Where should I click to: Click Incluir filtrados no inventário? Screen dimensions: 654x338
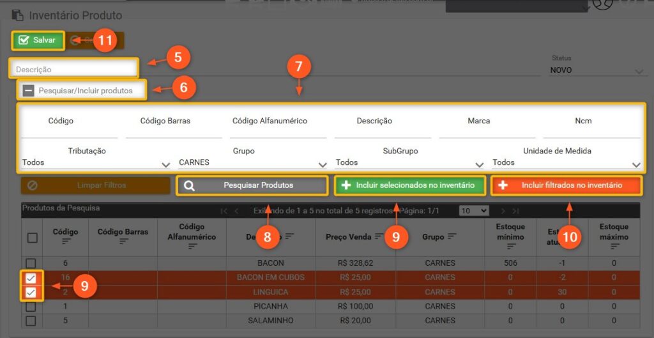pyautogui.click(x=565, y=185)
